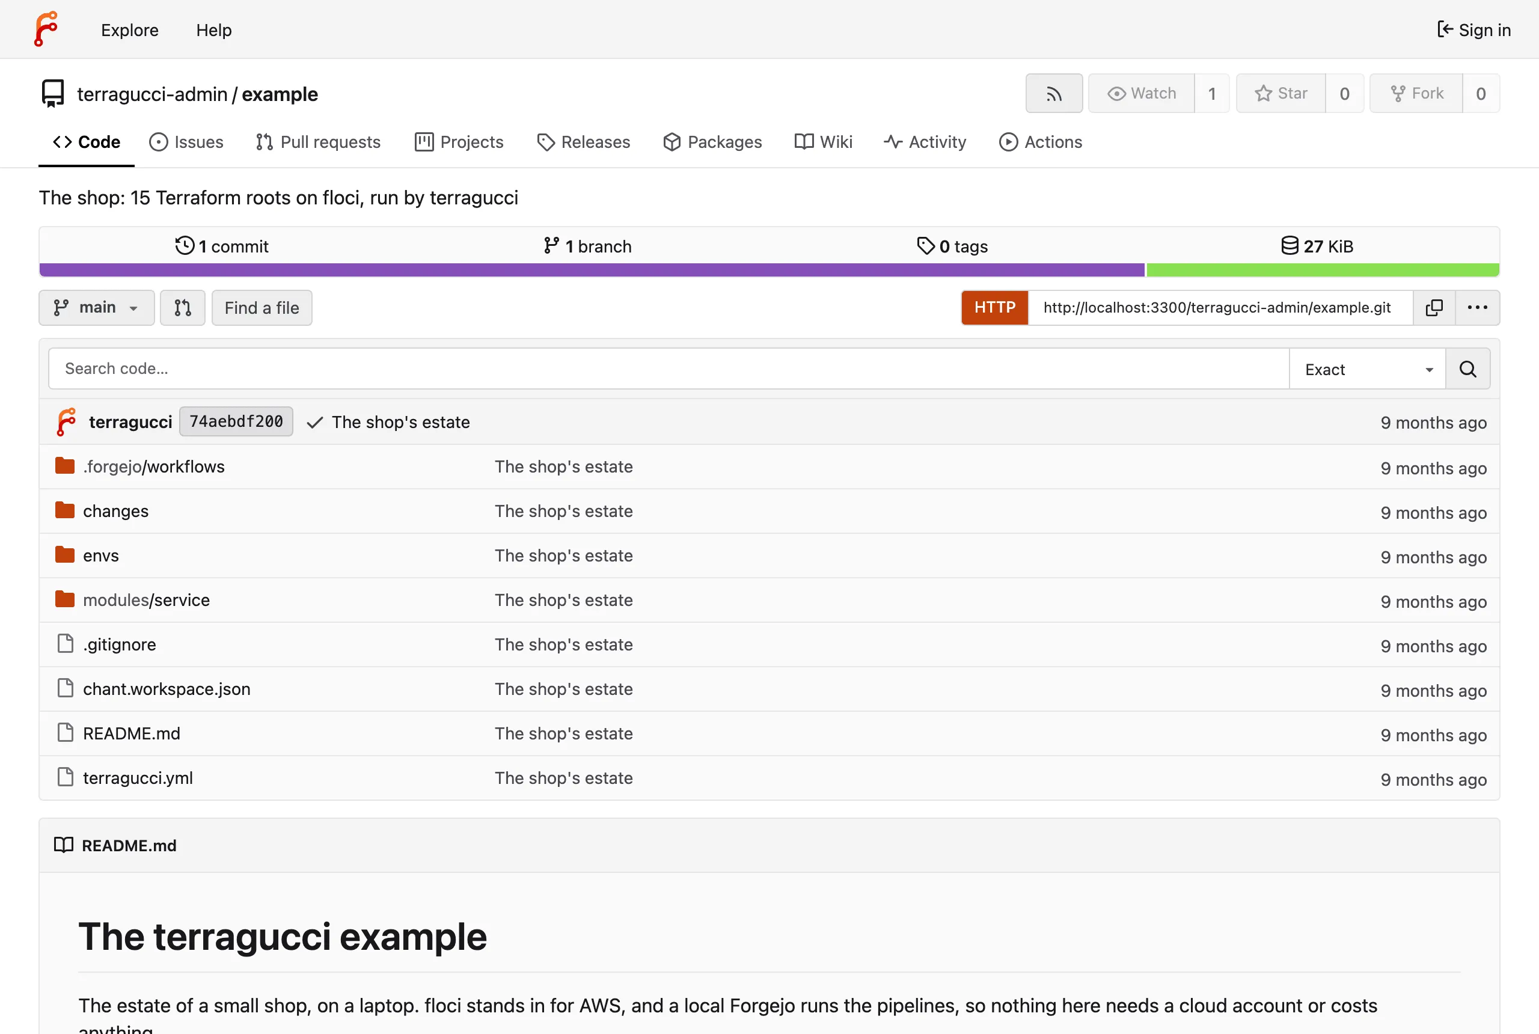Watch the example repository
Screen dimensions: 1539x1034
1142,94
